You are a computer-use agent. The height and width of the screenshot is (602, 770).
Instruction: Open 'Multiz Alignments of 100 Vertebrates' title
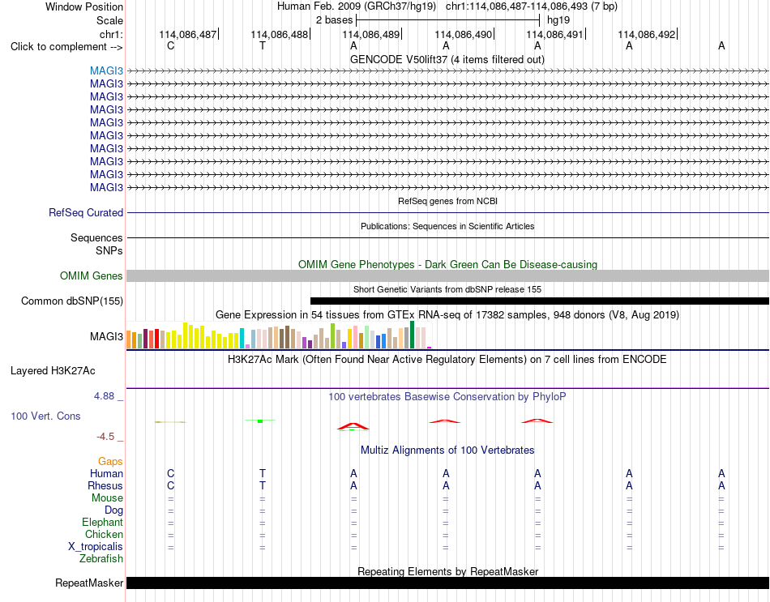447,450
